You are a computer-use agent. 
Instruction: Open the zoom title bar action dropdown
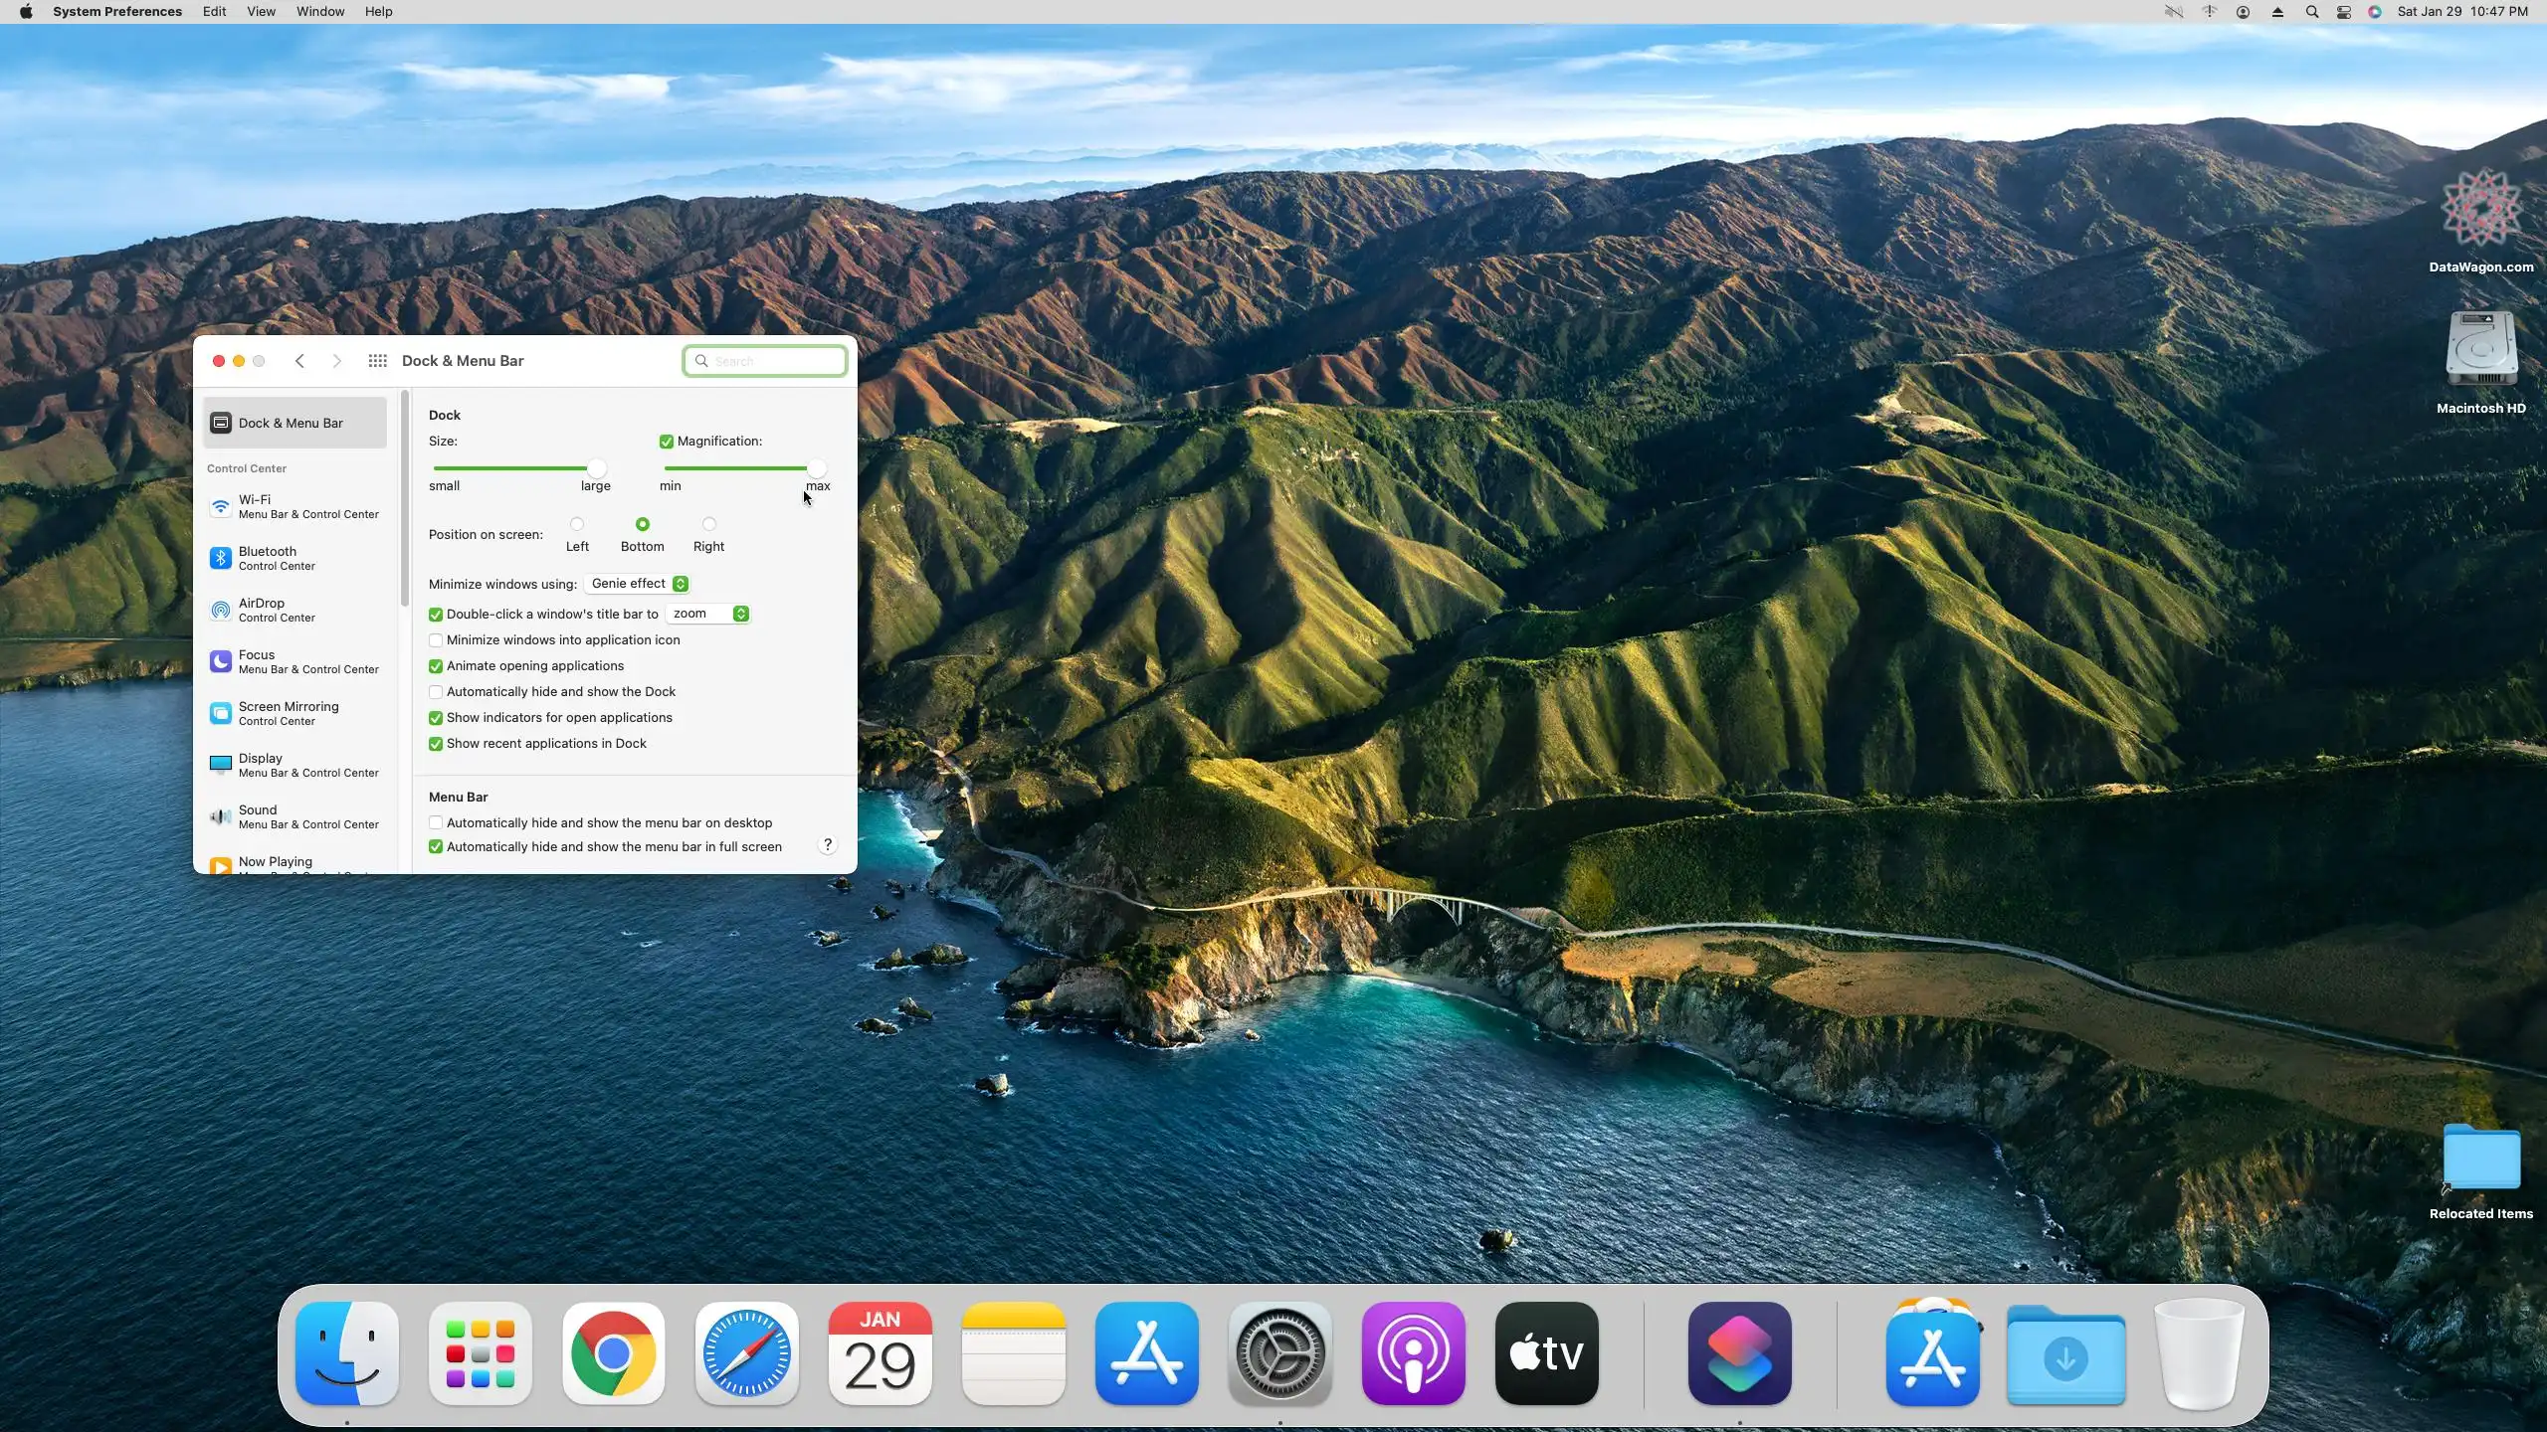tap(708, 614)
